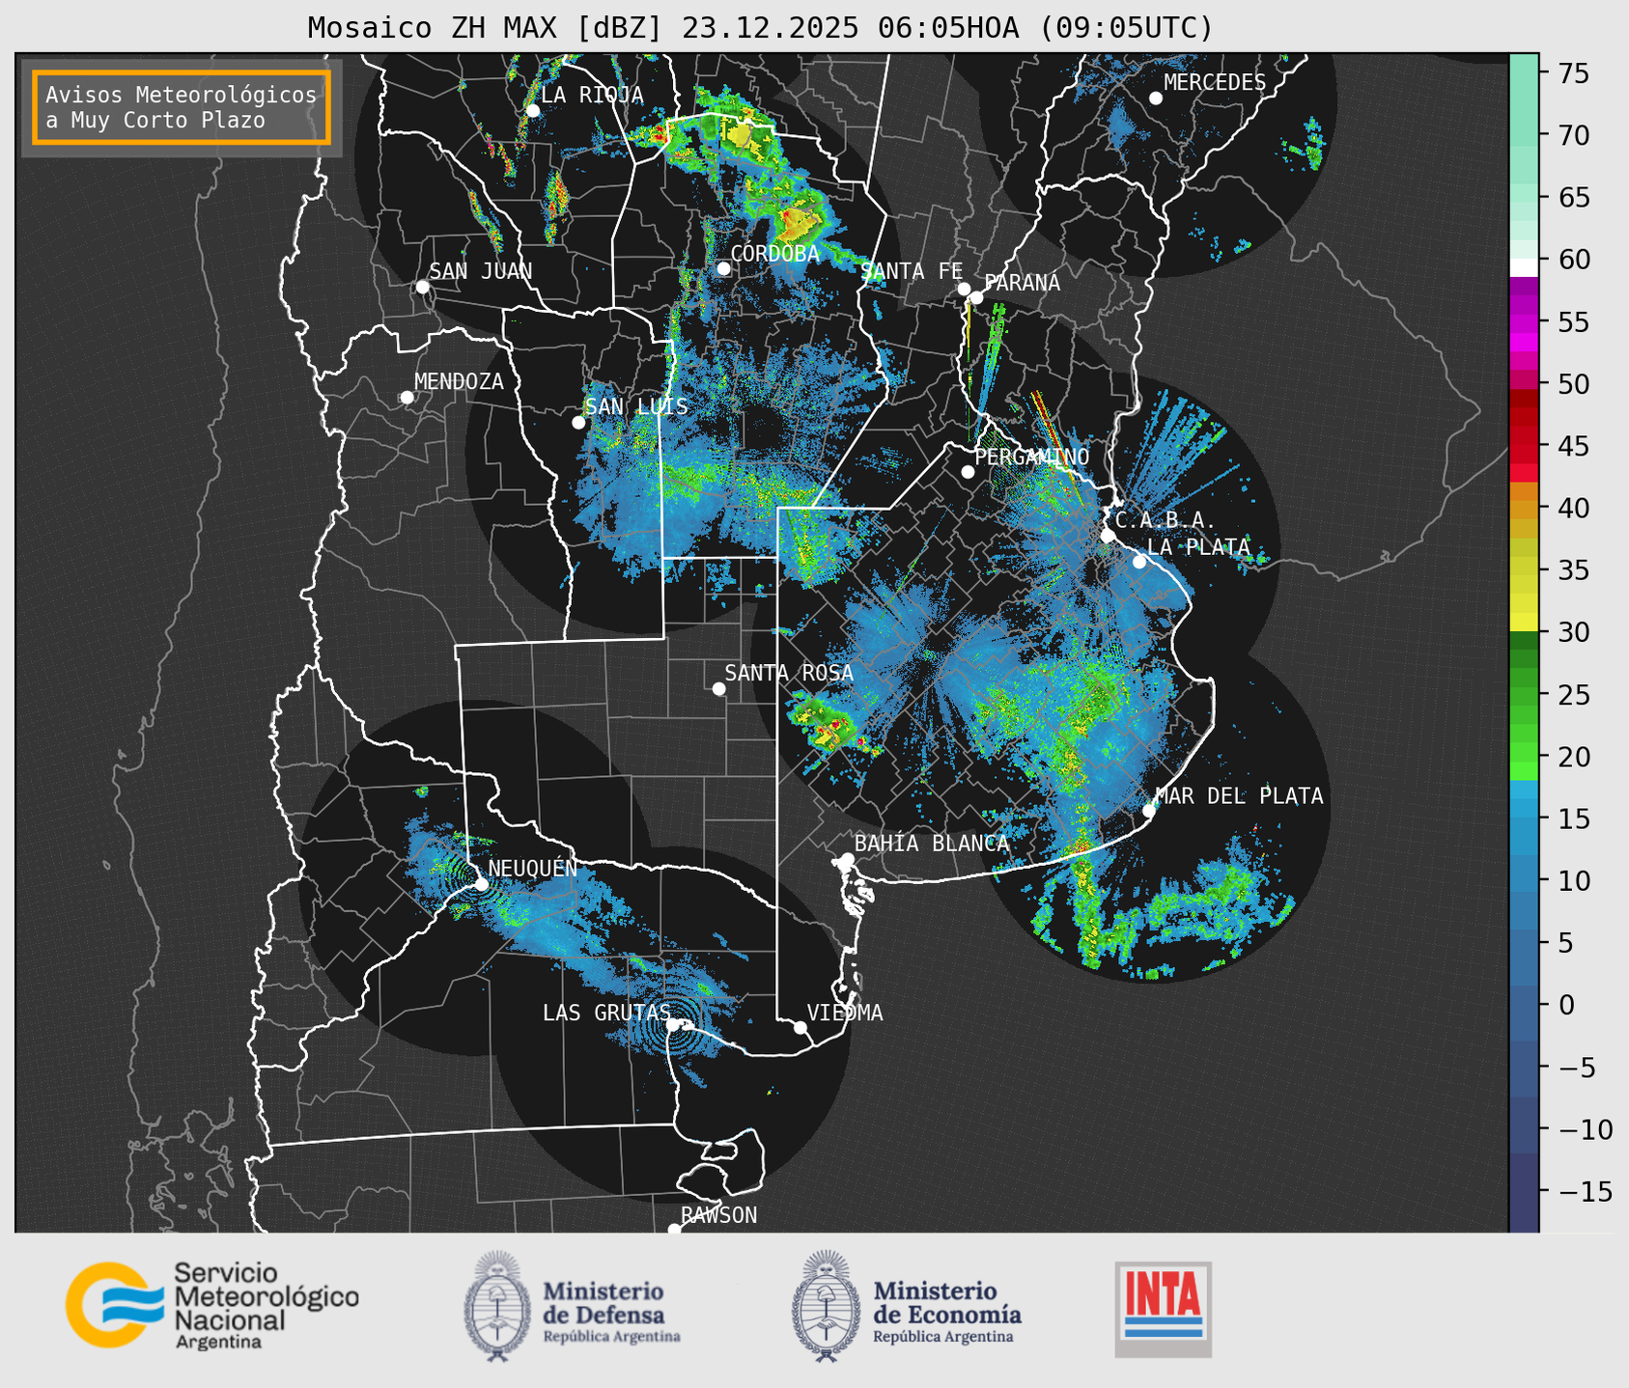The image size is (1629, 1388).
Task: Select the La Plata city marker
Action: click(1139, 562)
